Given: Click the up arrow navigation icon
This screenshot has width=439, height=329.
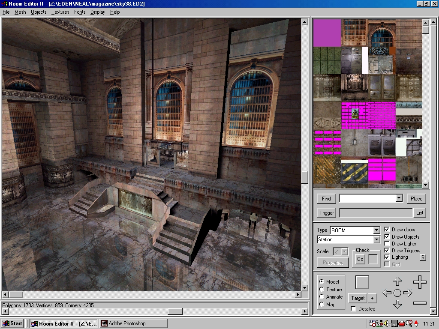Looking at the screenshot, I should pos(397,281).
